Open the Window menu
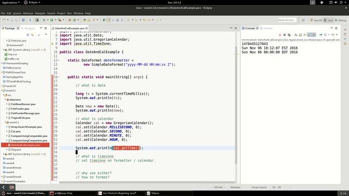 coord(78,13)
